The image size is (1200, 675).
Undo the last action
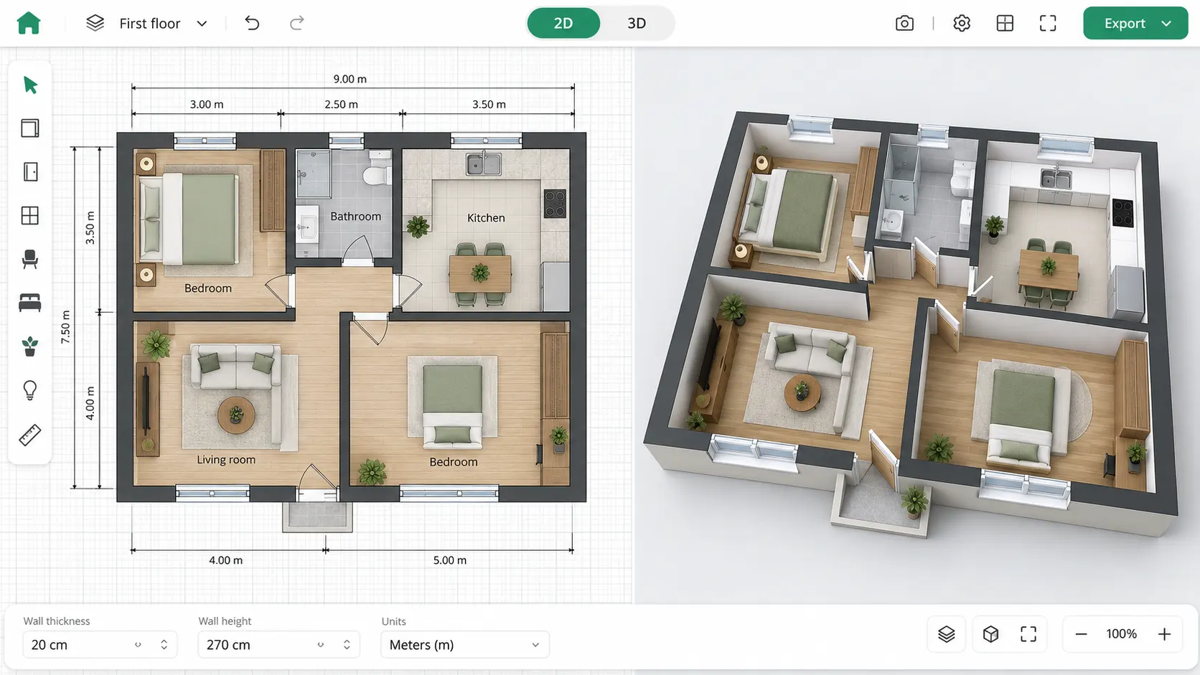click(x=252, y=23)
